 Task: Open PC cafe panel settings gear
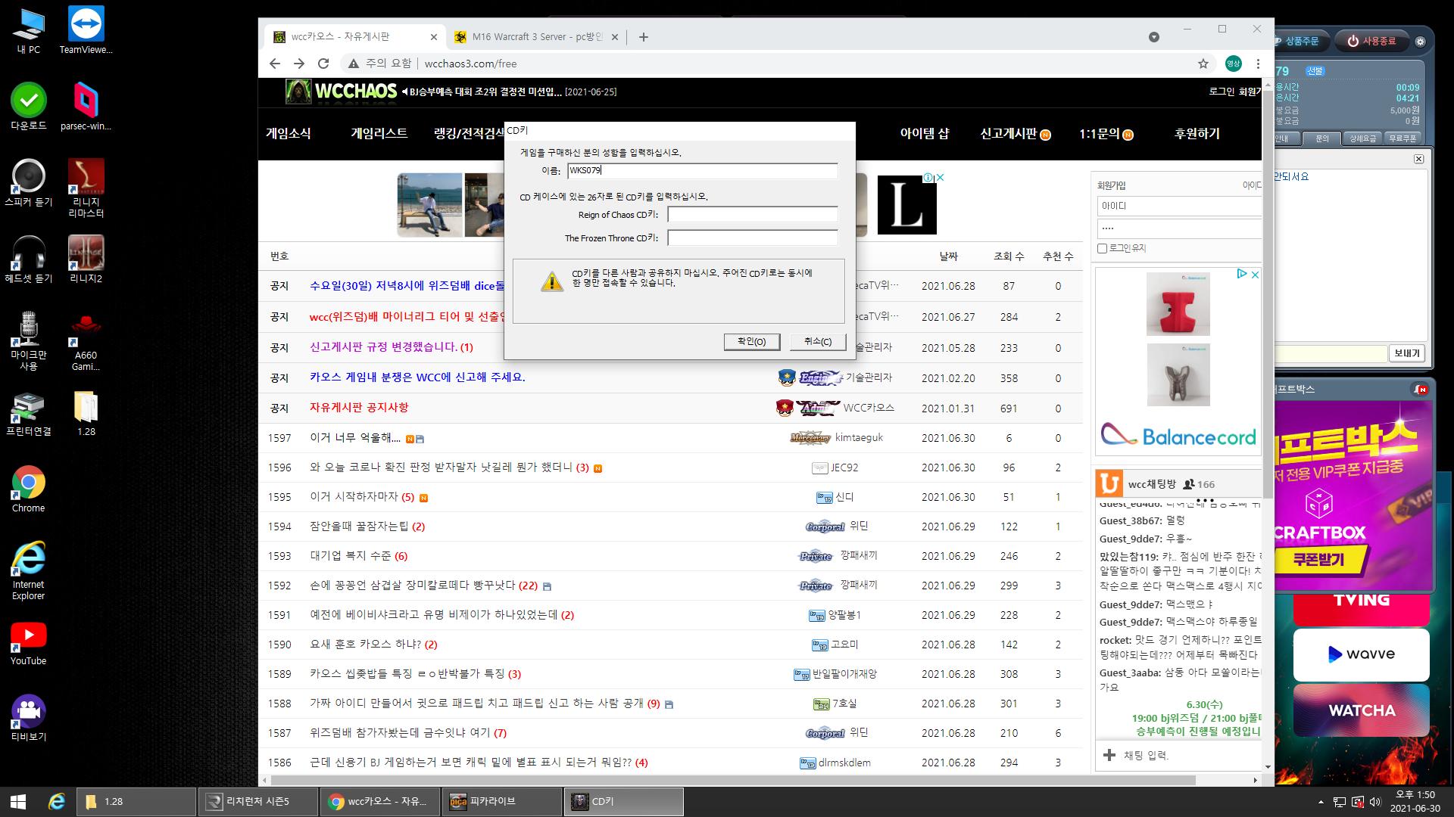(1421, 42)
